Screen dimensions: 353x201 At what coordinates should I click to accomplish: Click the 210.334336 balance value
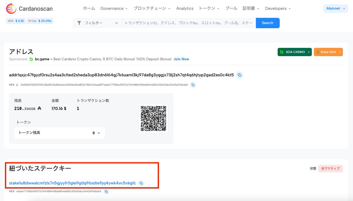(25, 108)
